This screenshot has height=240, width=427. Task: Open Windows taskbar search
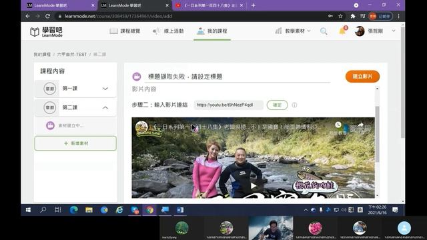click(x=43, y=210)
